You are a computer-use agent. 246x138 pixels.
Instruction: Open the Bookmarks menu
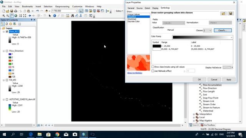pos(27,7)
